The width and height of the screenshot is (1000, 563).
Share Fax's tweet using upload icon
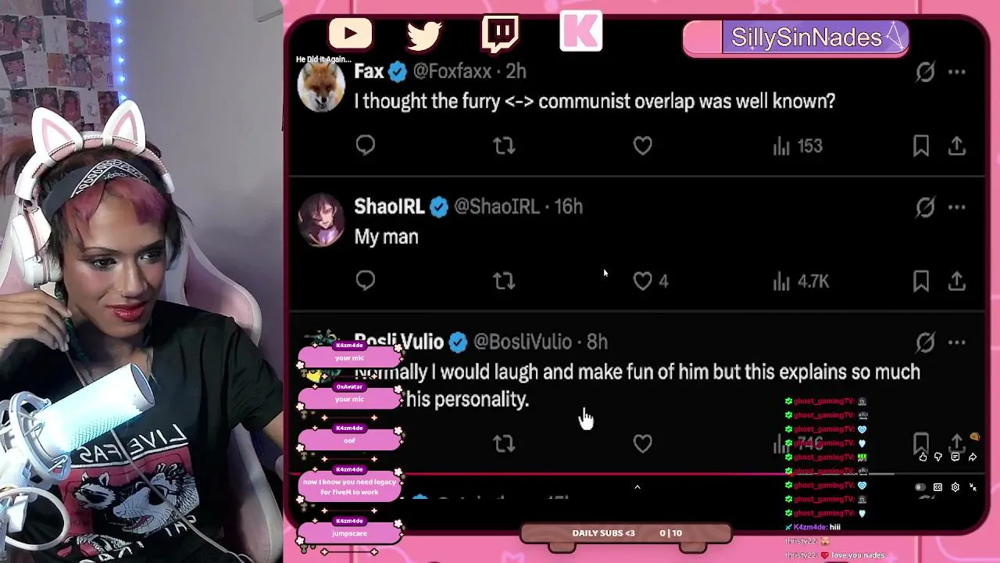[957, 145]
